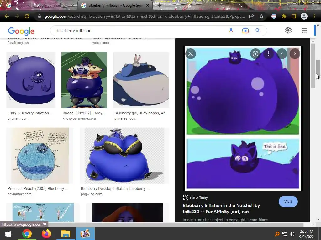Screen dimensions: 321x240
Task: Bookmark this page with the star icon
Action: (261, 16)
